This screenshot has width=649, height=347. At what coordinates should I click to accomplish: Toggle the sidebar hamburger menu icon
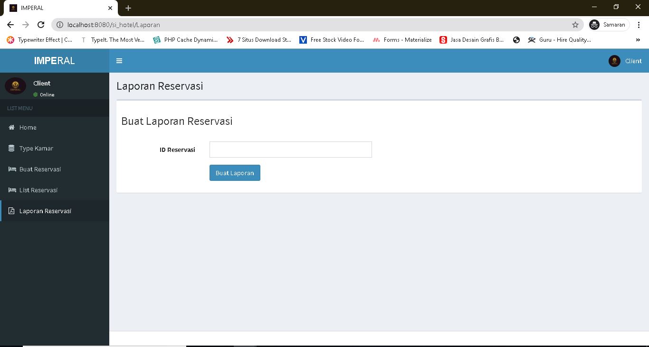[119, 61]
